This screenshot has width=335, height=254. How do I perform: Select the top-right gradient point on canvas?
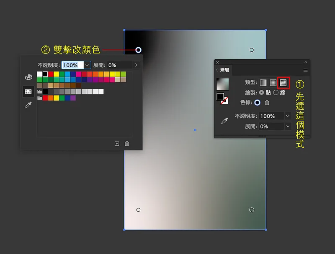click(252, 50)
